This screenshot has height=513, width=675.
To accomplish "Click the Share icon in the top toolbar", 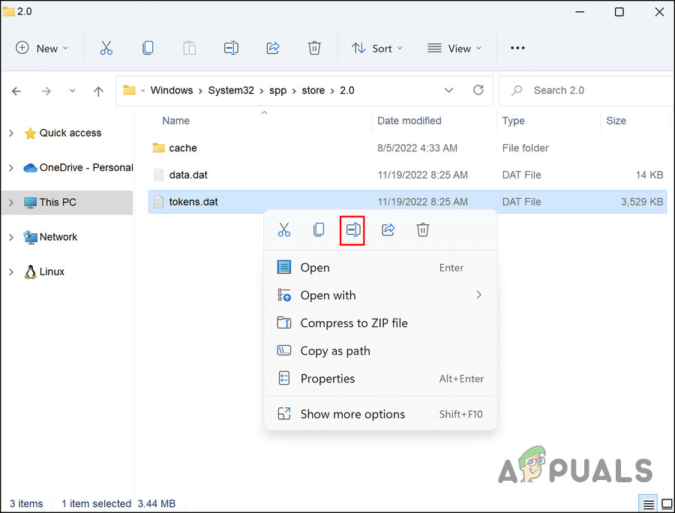I will (x=273, y=48).
